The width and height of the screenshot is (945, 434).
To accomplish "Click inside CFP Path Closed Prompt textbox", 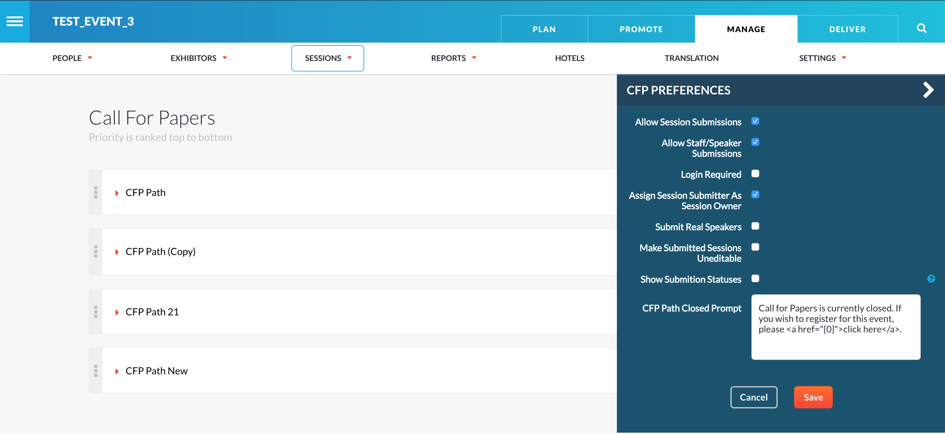I will 836,327.
